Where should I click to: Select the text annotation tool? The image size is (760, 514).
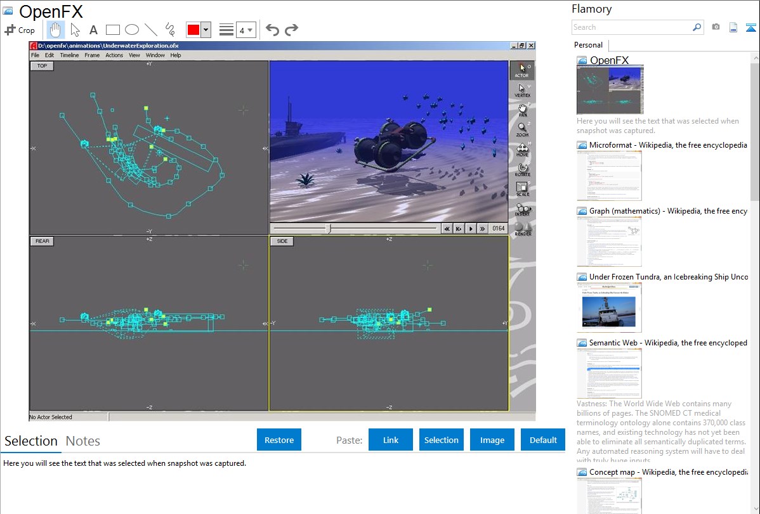point(93,30)
